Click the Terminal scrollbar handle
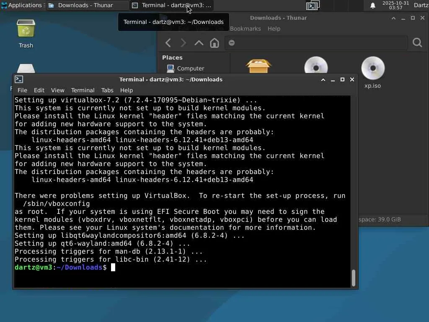This screenshot has height=322, width=429. pyautogui.click(x=354, y=278)
